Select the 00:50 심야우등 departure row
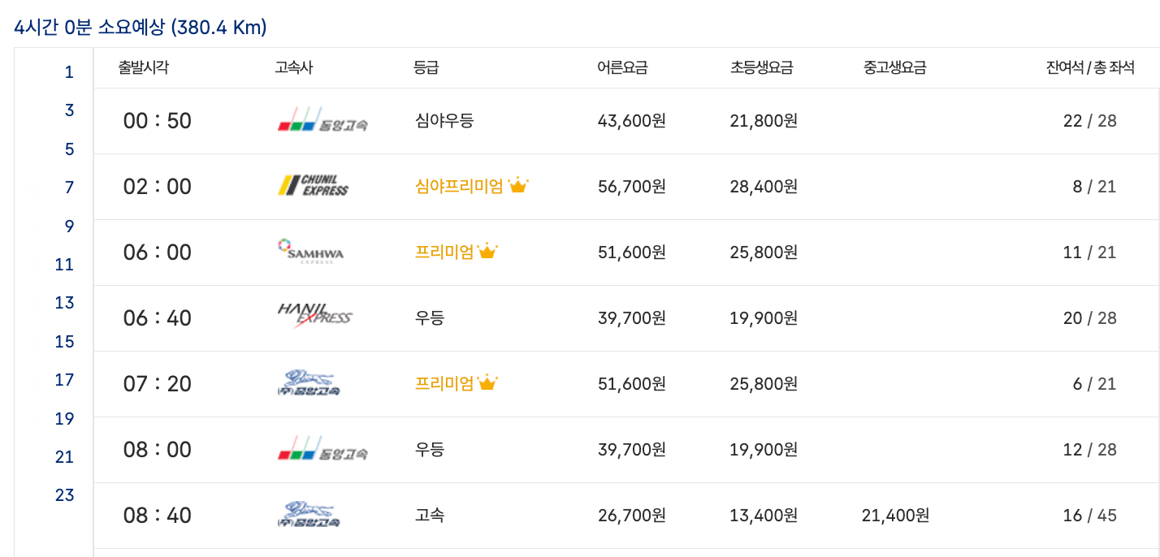 [x=569, y=120]
